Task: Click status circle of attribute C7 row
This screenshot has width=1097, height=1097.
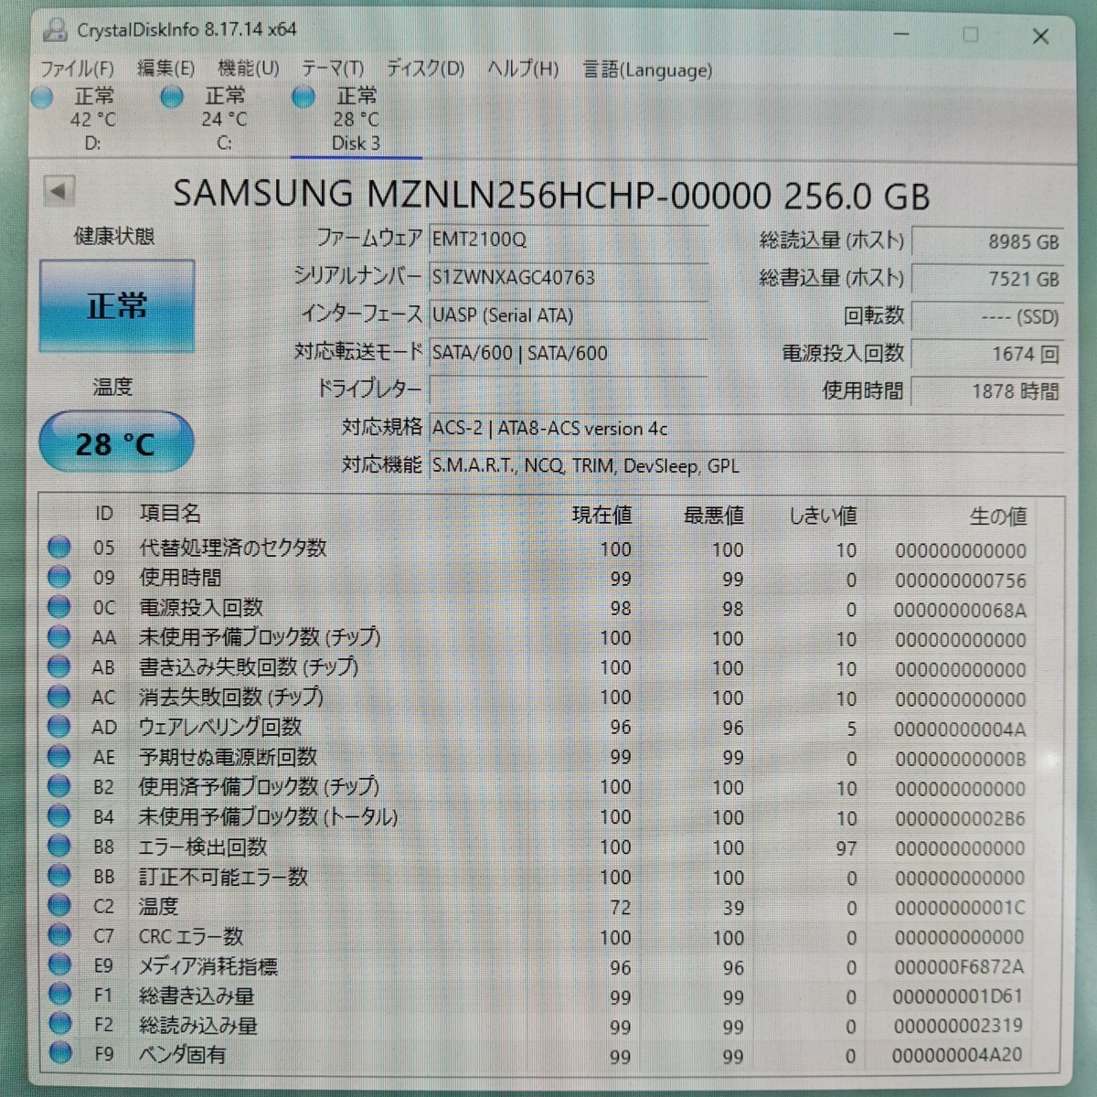Action: 59,935
